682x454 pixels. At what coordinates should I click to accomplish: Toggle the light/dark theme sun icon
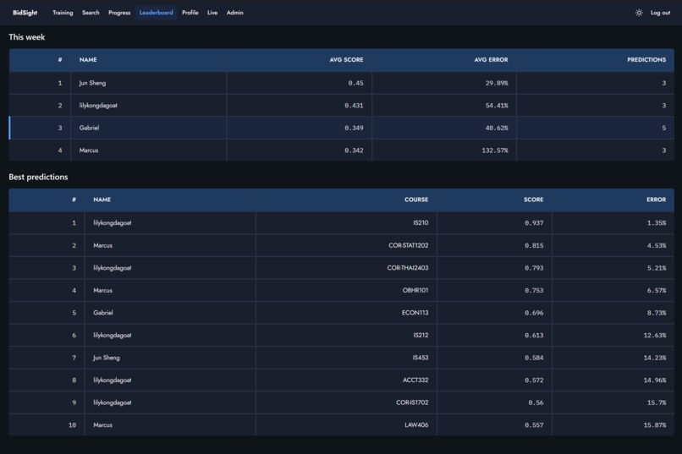639,13
